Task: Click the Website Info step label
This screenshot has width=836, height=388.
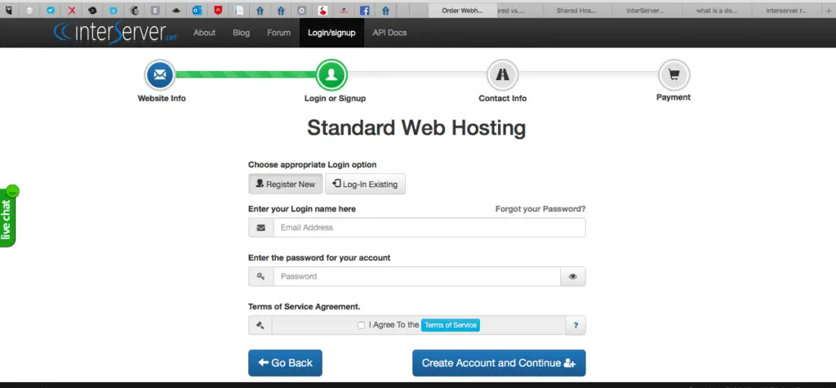Action: [162, 98]
